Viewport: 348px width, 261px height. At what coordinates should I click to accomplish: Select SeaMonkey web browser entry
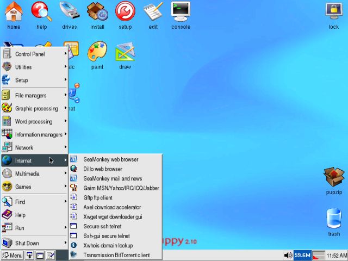[x=110, y=160]
